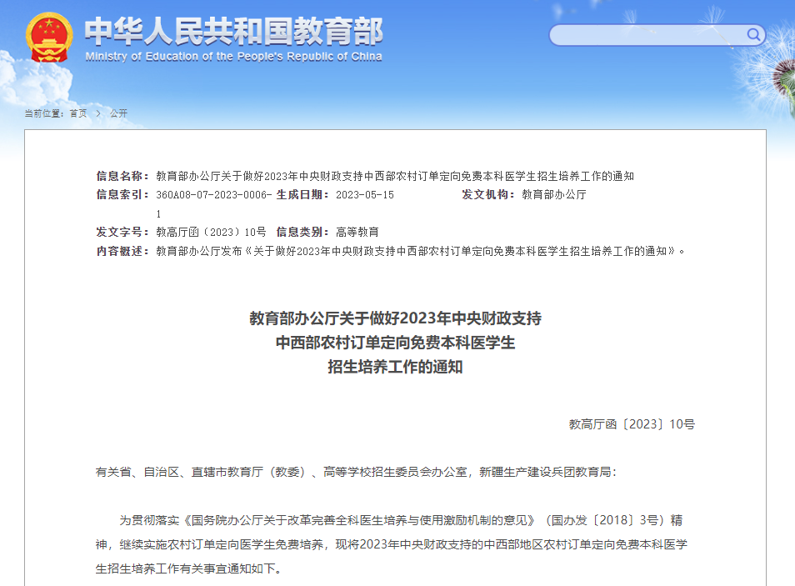Click the line 生招生培养工作有关事宜通知如下
Screen dimensions: 795x586
click(x=188, y=568)
